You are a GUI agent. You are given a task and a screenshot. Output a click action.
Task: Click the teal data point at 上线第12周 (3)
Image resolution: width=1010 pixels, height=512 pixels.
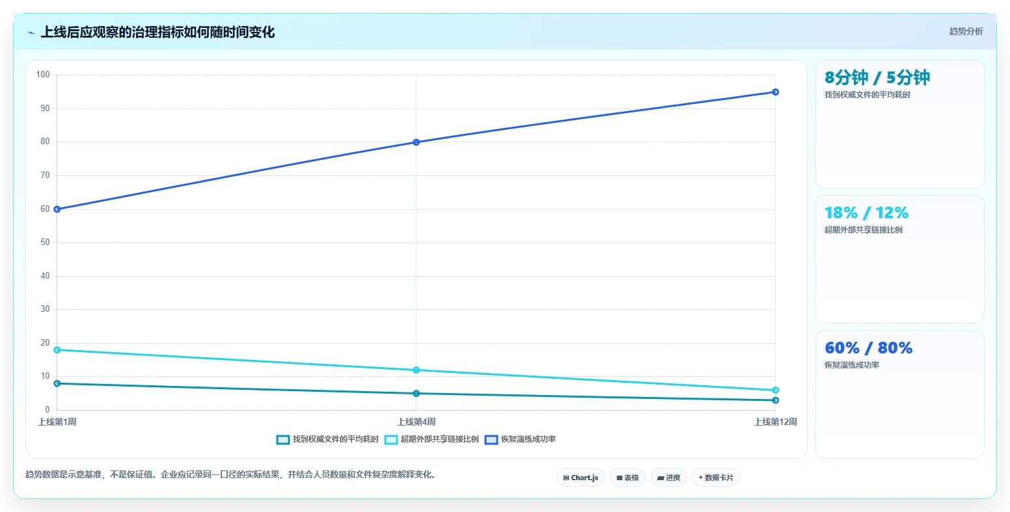[776, 400]
